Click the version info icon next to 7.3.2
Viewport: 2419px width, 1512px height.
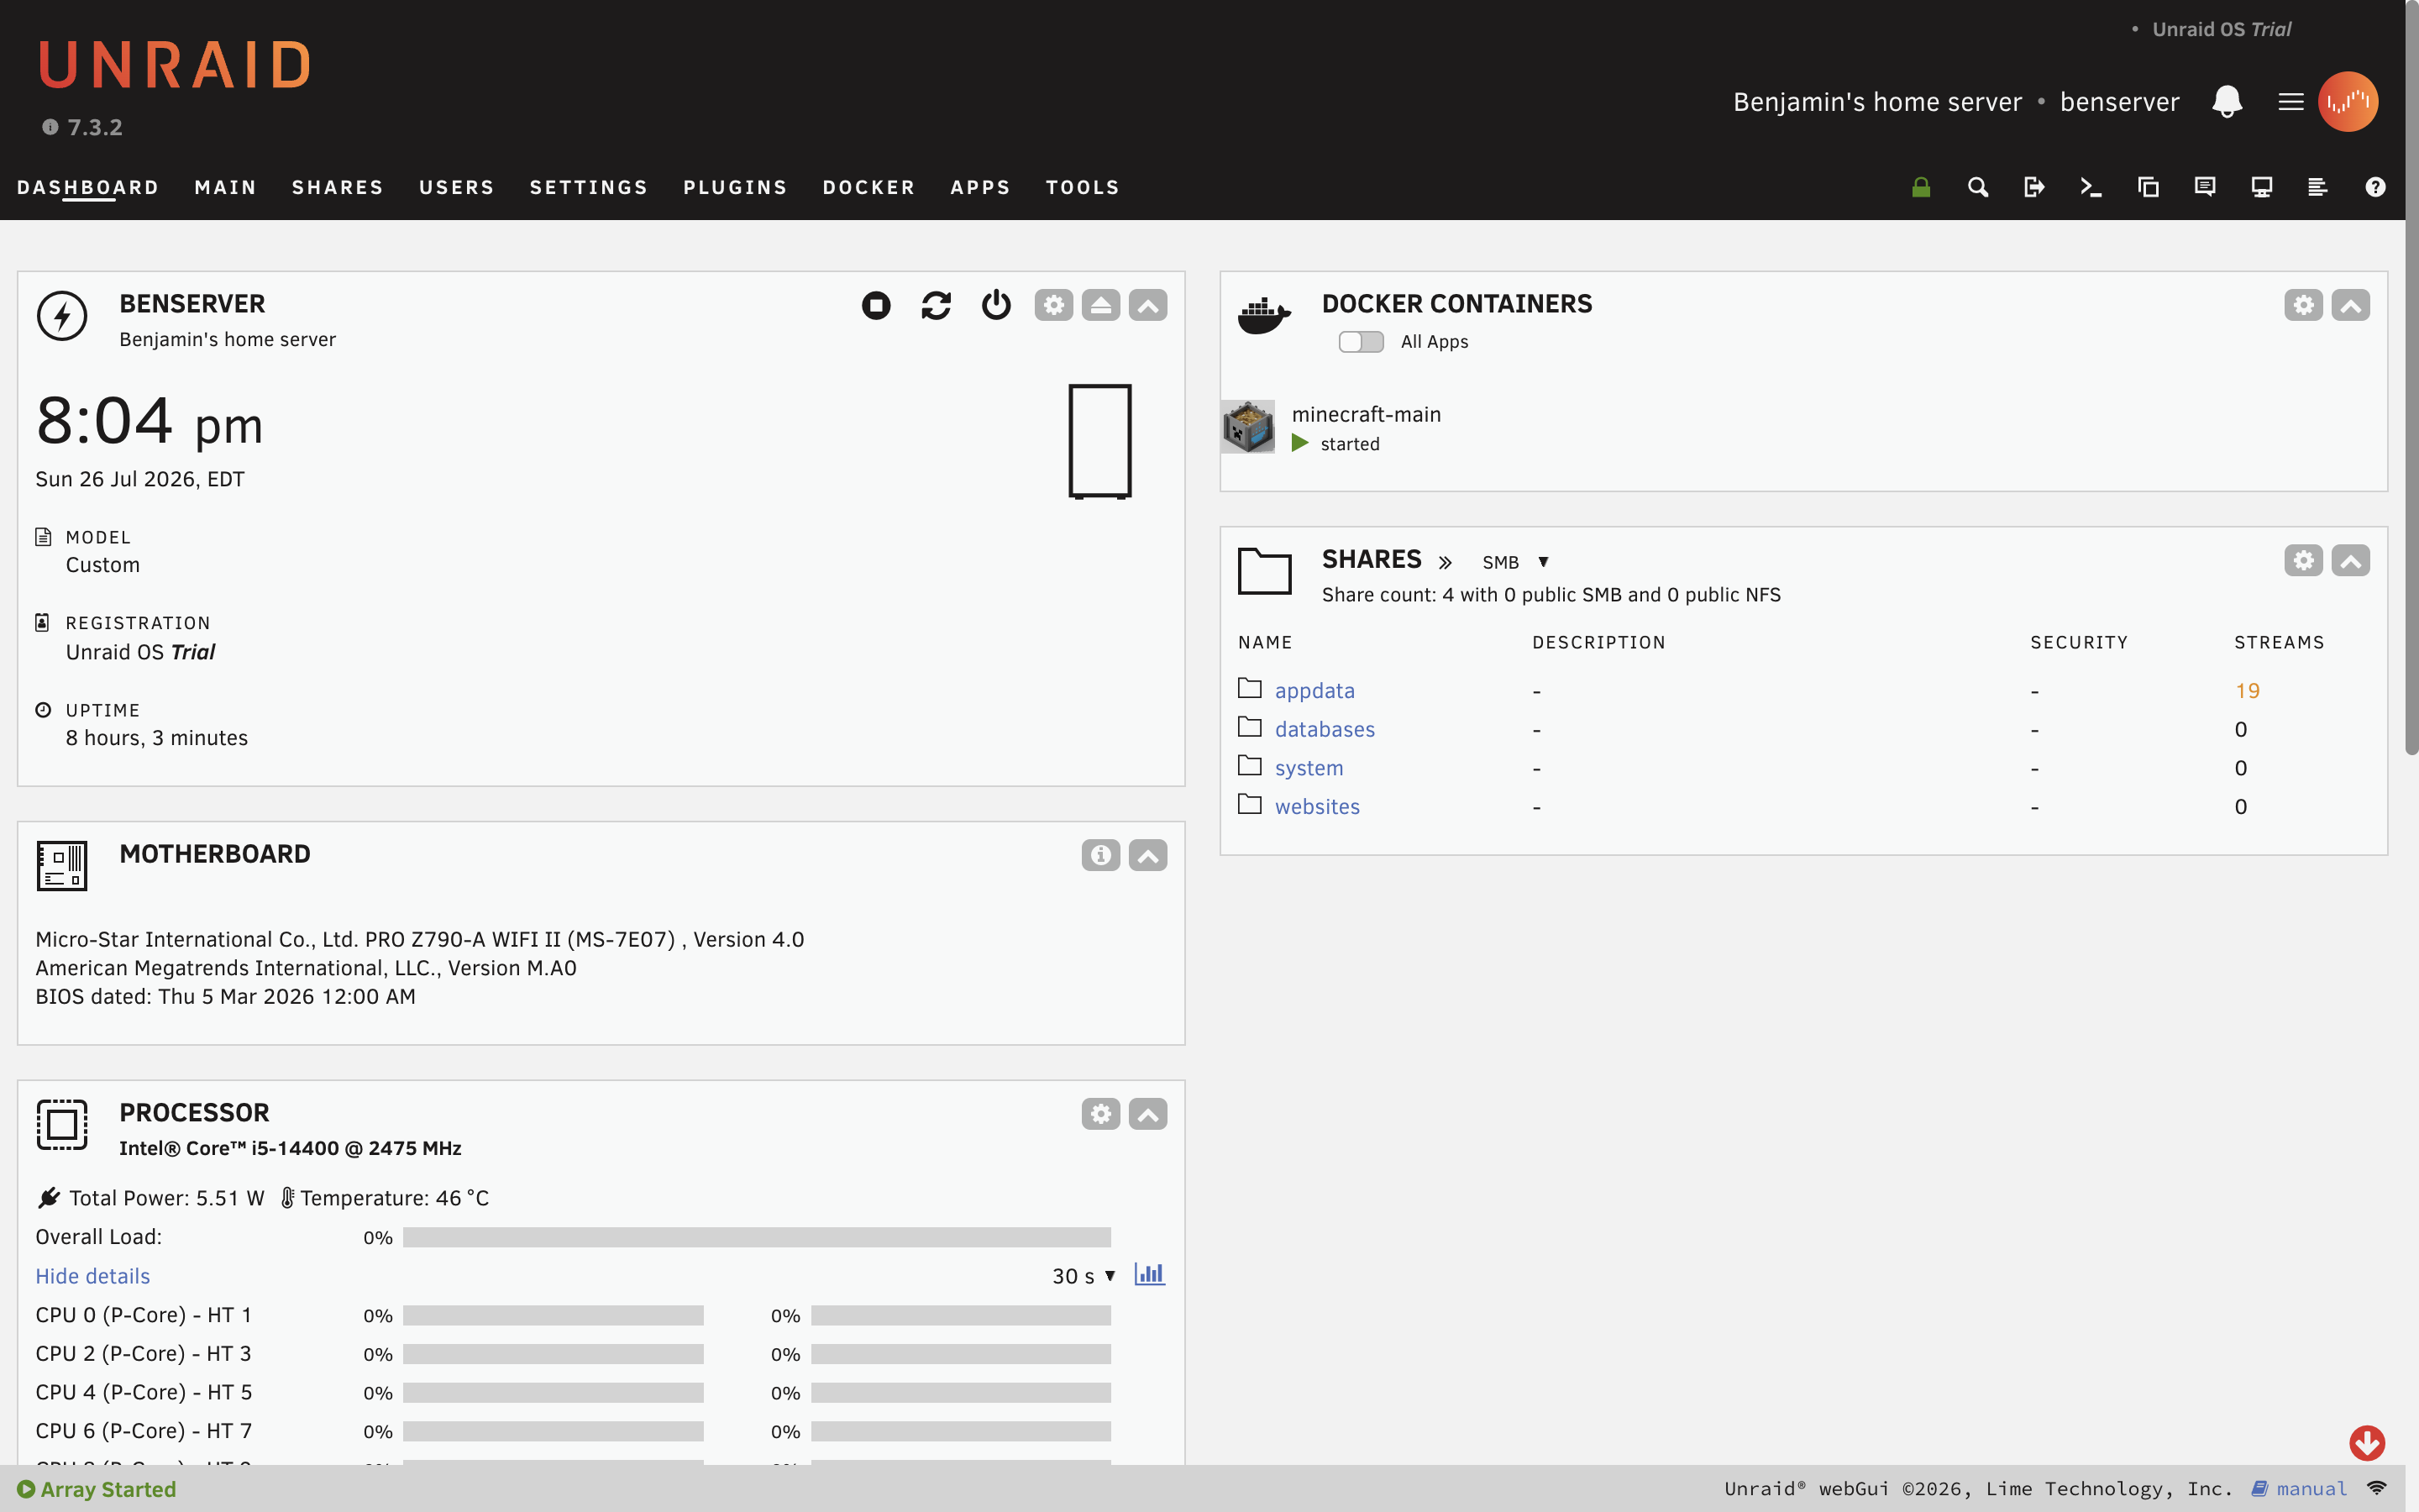pos(50,127)
